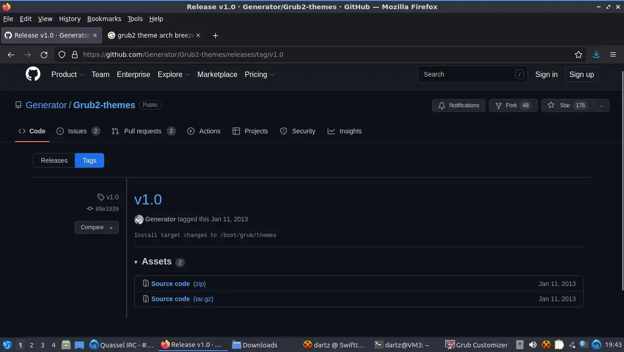Click the volume speaker icon in the tray
Viewport: 624px width, 352px height.
click(533, 345)
